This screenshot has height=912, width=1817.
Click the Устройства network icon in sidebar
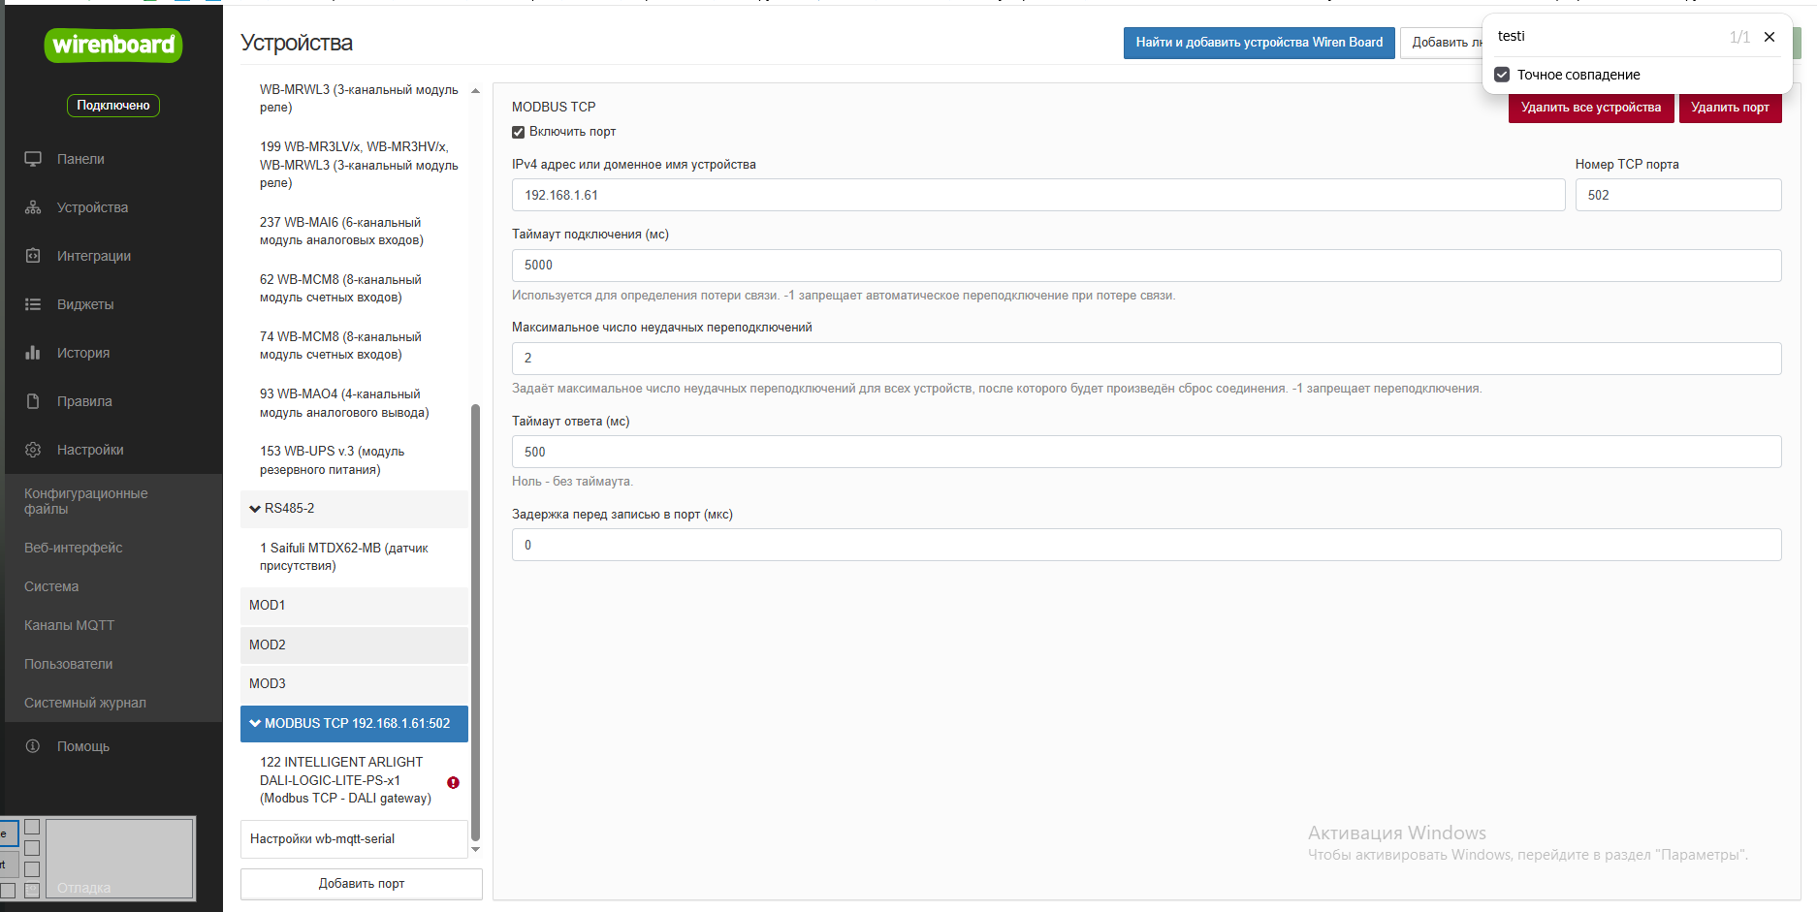(33, 207)
